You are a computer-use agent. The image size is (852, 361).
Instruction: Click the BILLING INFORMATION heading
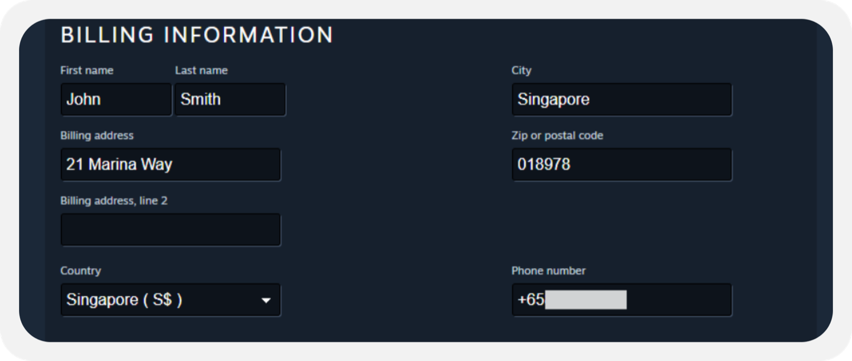pos(197,35)
